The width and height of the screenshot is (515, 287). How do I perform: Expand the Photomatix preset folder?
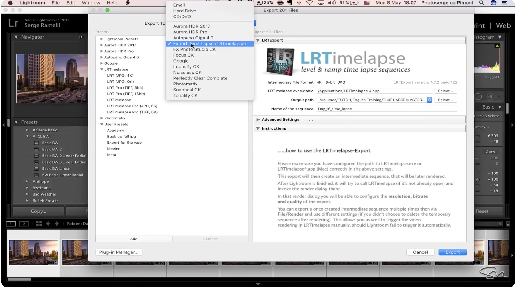pos(102,118)
